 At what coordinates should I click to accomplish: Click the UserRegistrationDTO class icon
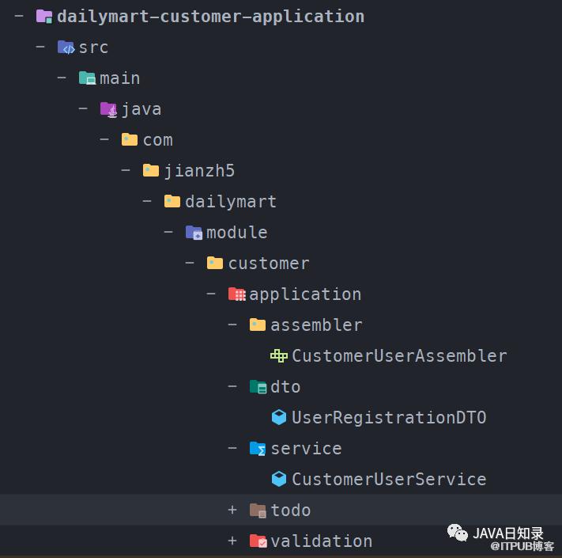pos(279,417)
